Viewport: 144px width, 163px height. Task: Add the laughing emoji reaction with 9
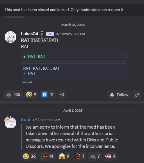tap(31, 94)
